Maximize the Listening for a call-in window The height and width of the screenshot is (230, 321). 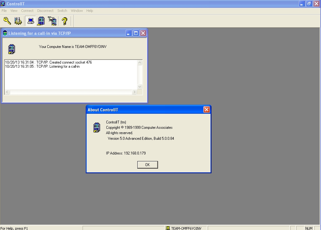coord(136,33)
